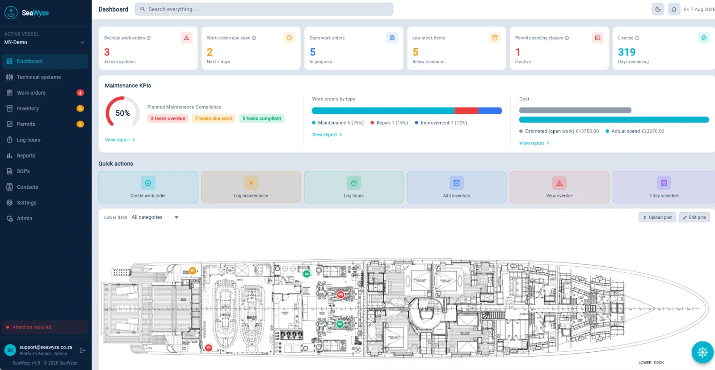The width and height of the screenshot is (715, 370).
Task: Open Dashboard in the sidebar
Action: tap(45, 62)
